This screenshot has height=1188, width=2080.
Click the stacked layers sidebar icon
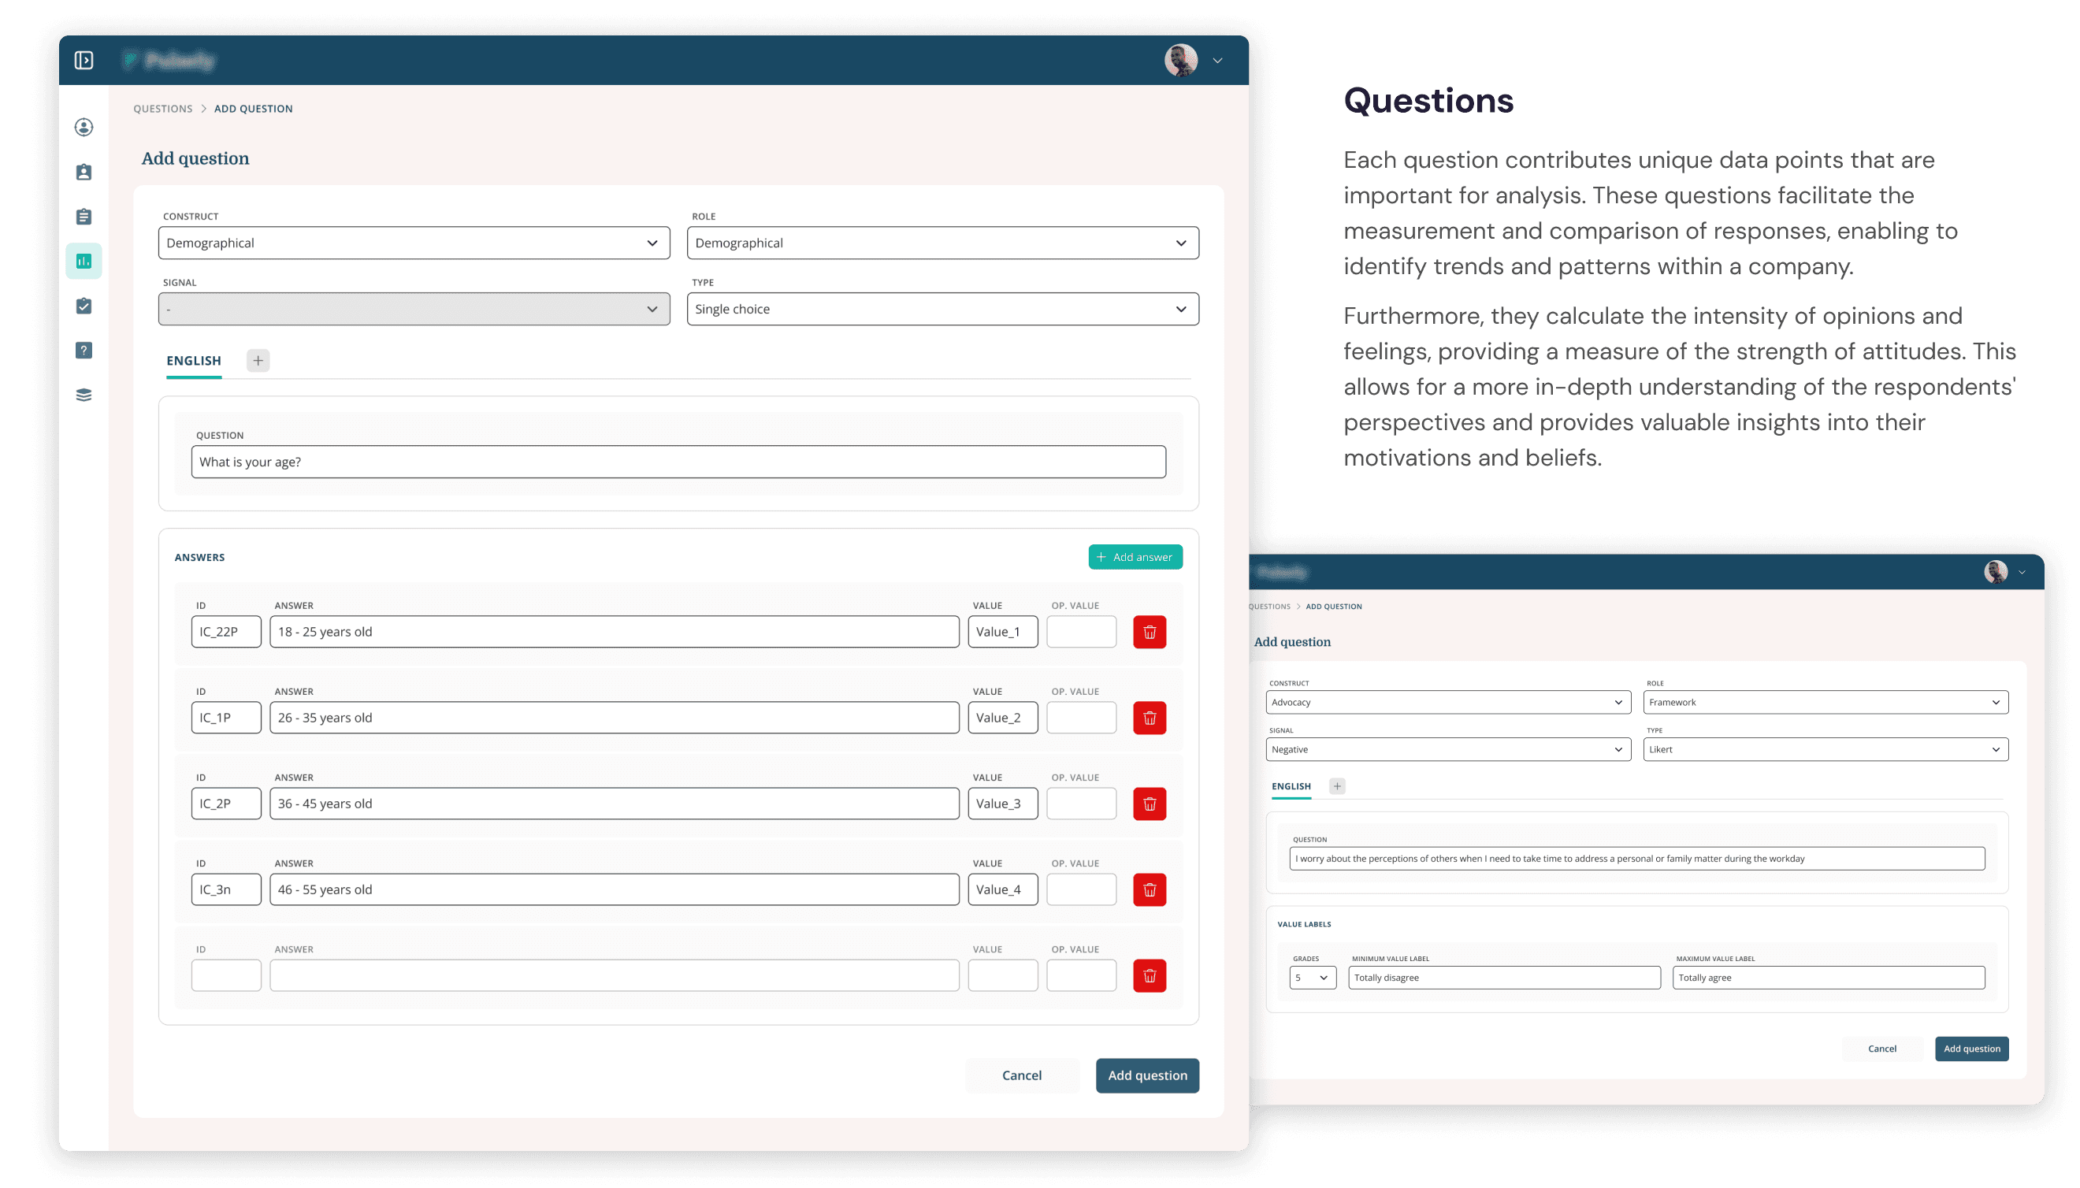[x=84, y=395]
